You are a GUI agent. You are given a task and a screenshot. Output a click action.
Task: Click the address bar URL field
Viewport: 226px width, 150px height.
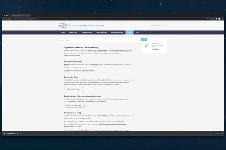100,19
